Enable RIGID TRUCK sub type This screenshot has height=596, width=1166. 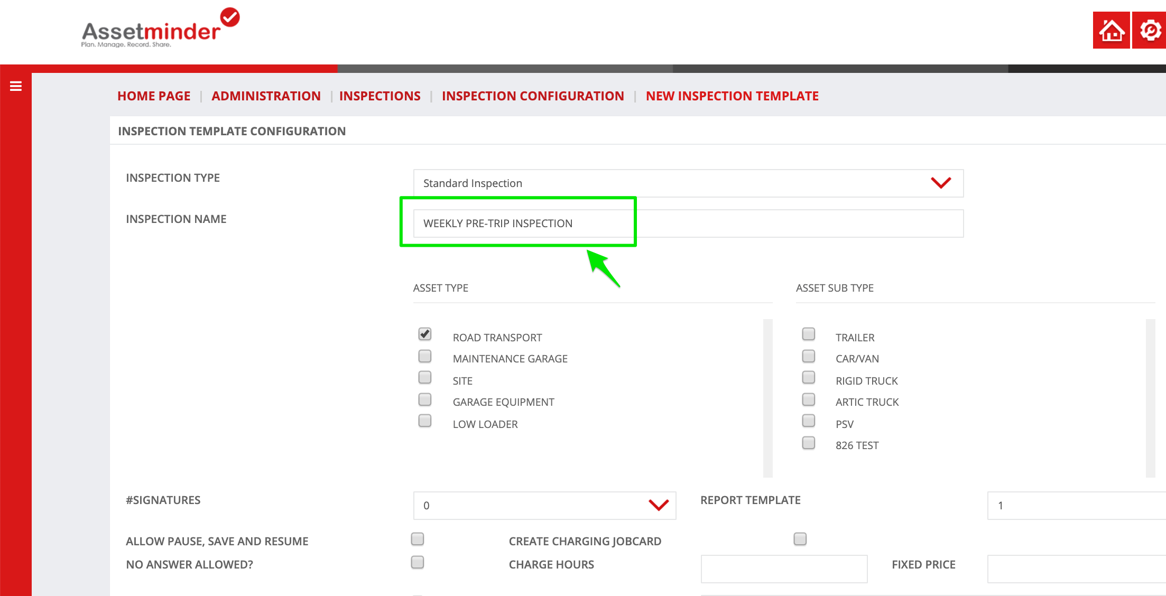pyautogui.click(x=809, y=377)
